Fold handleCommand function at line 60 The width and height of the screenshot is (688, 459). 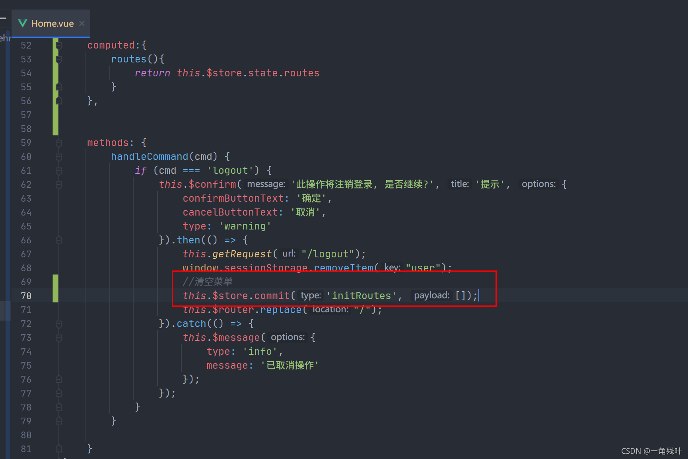click(x=59, y=157)
